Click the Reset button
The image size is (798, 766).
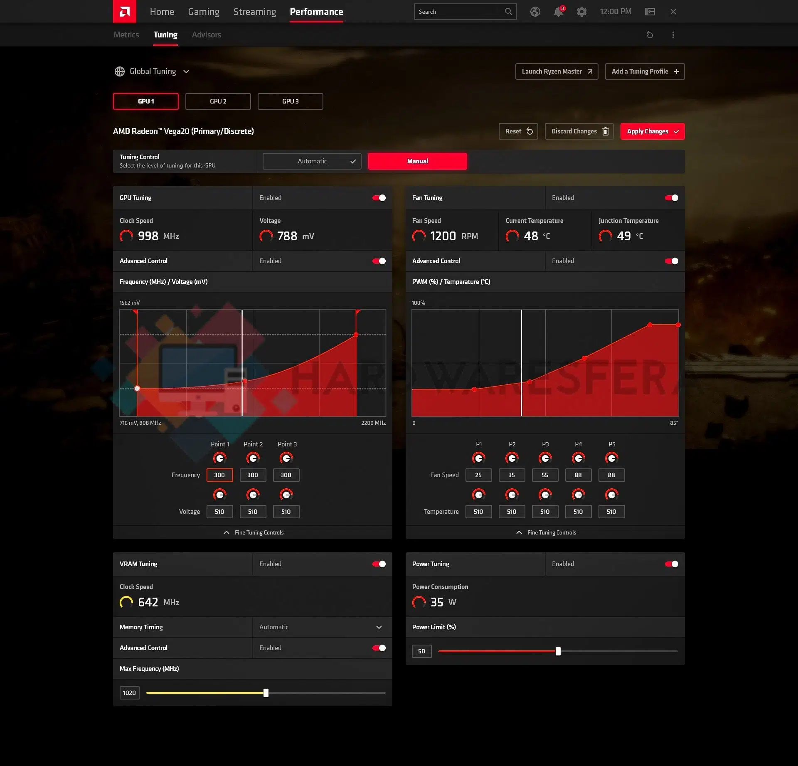point(518,131)
